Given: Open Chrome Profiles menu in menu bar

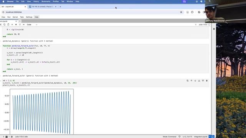Looking at the screenshot, I should [56, 2].
